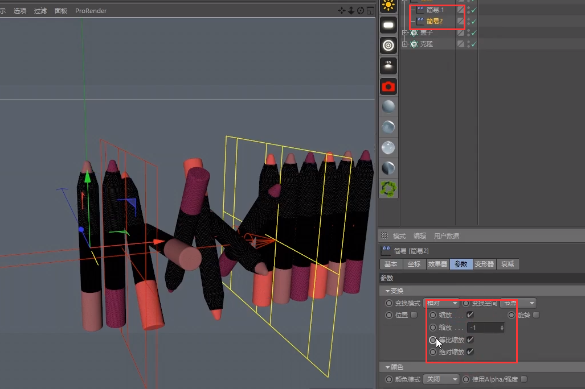Select the IES light icon
Image resolution: width=585 pixels, height=389 pixels.
pyautogui.click(x=388, y=65)
